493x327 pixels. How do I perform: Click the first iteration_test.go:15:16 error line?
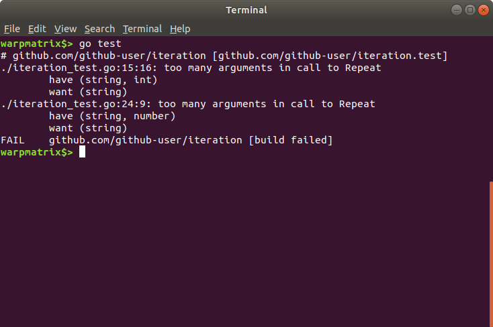pyautogui.click(x=191, y=68)
